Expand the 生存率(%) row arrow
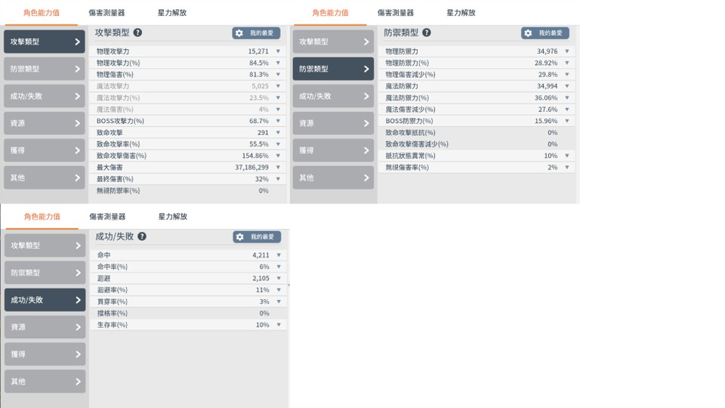725x408 pixels. pyautogui.click(x=279, y=325)
